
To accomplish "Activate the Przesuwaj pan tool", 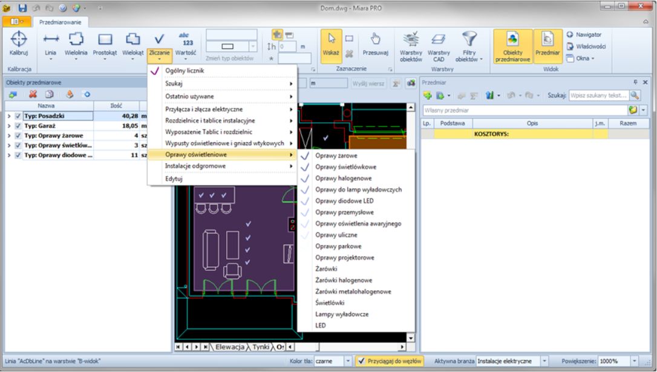I will click(376, 45).
